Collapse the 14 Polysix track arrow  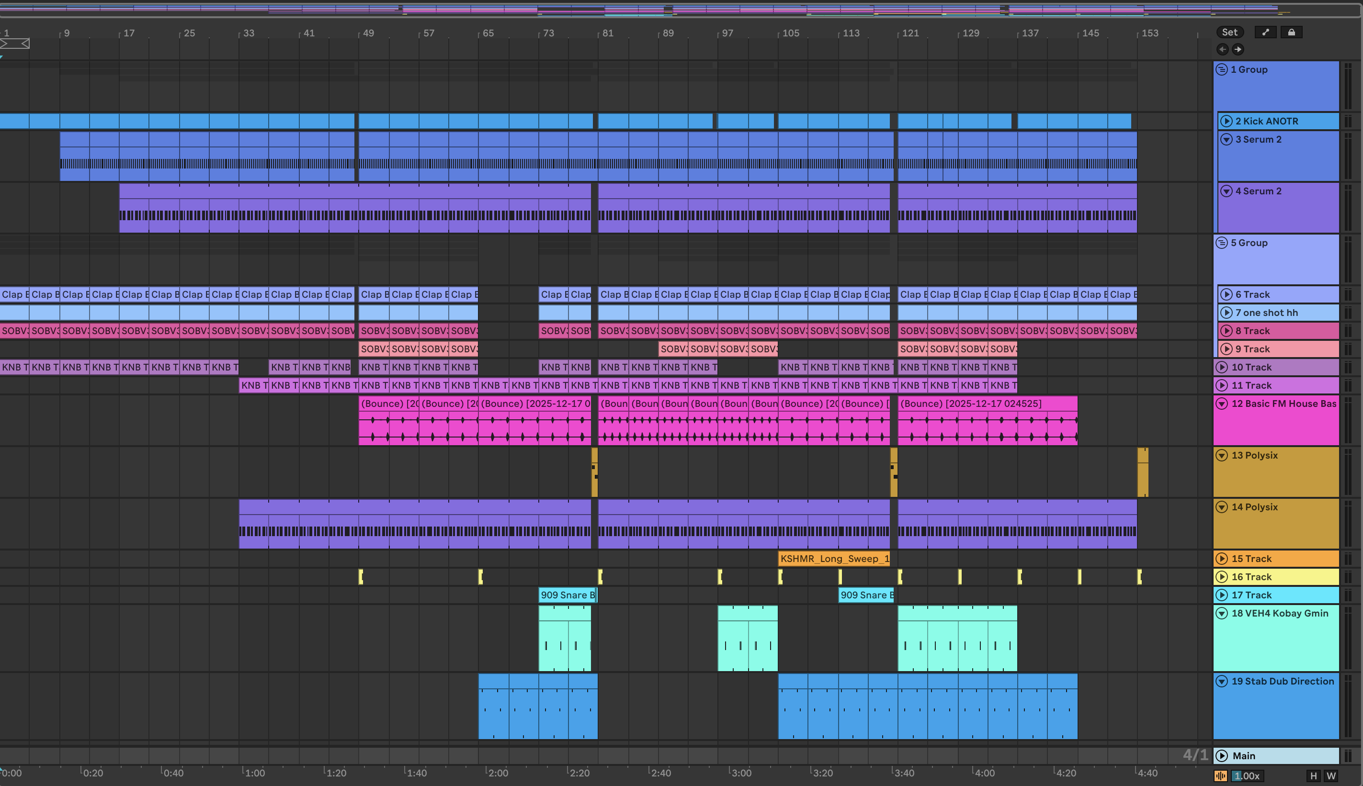pos(1222,507)
